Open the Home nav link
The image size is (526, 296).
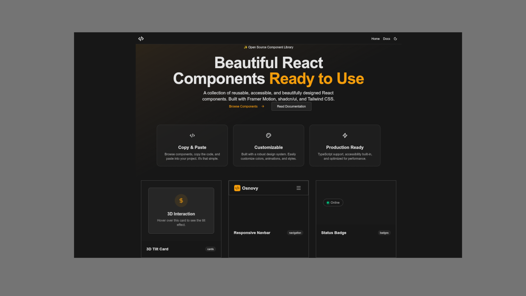click(x=375, y=39)
